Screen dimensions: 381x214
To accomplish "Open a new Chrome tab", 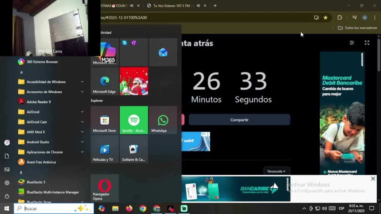I will point(215,6).
